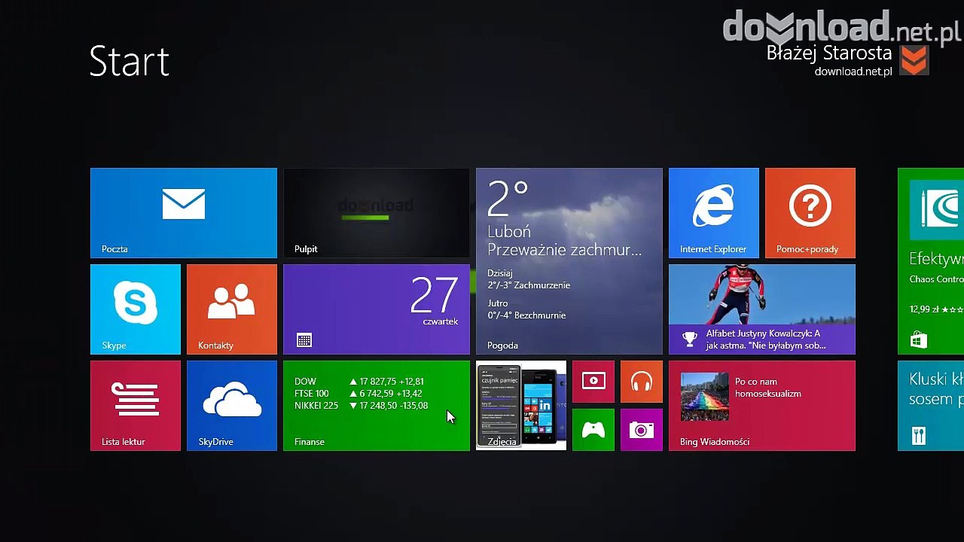Open the Bing Wiadomości news tile
964x542 pixels.
coord(762,406)
